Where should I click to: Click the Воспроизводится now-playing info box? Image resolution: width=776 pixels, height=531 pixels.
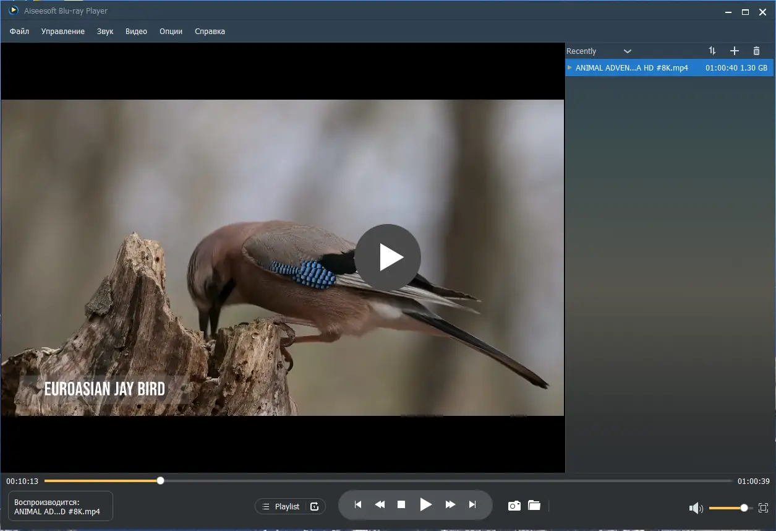point(61,506)
